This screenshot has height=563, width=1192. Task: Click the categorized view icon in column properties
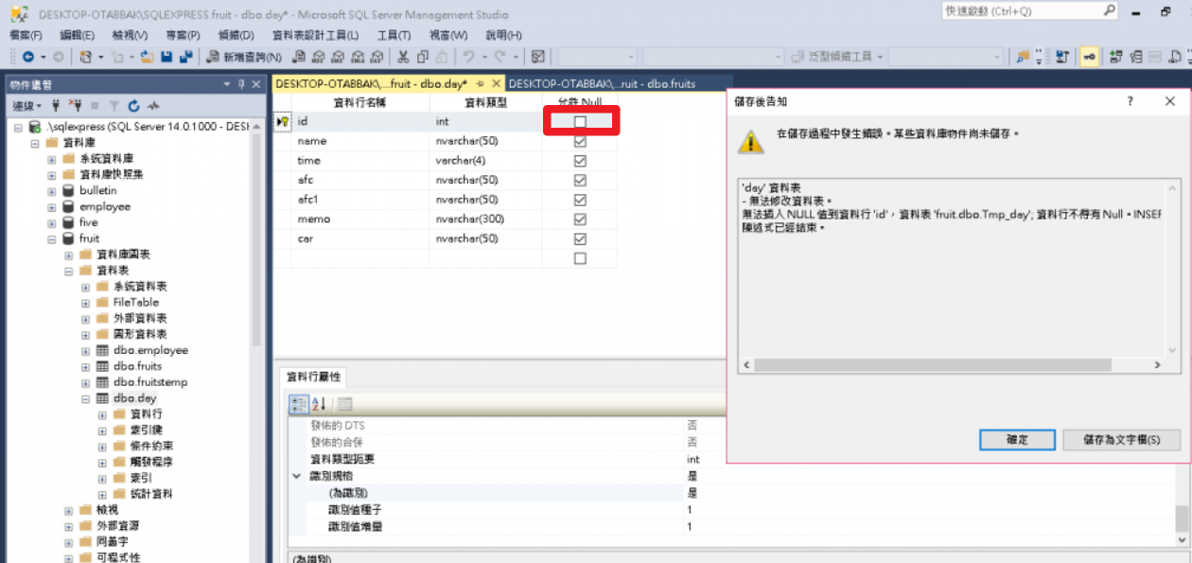click(x=297, y=404)
